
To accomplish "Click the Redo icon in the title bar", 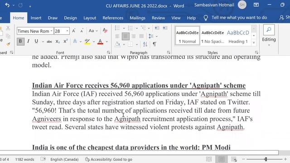I will [x=20, y=5].
